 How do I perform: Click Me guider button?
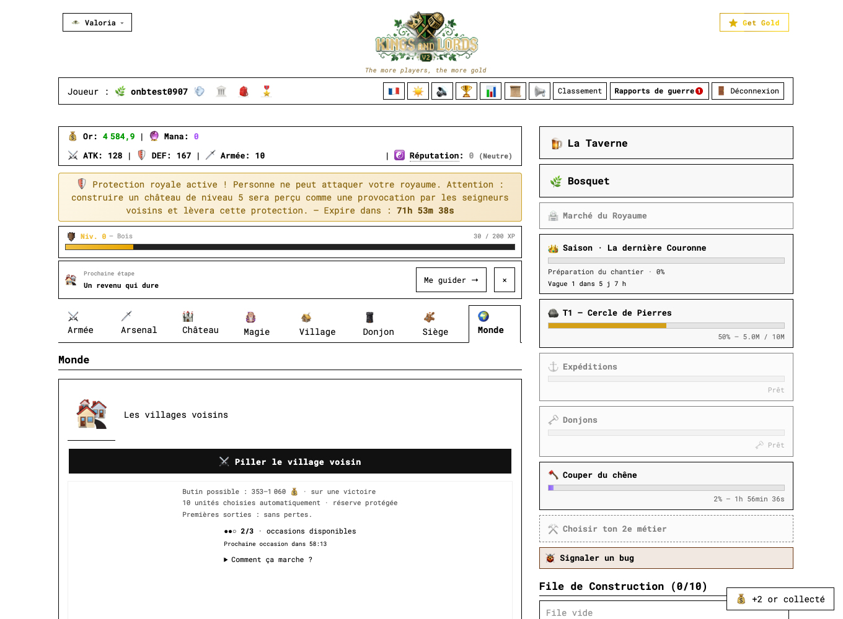[451, 280]
